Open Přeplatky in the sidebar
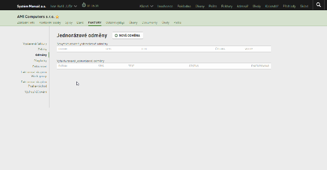The height and width of the screenshot is (170, 327). [x=40, y=61]
